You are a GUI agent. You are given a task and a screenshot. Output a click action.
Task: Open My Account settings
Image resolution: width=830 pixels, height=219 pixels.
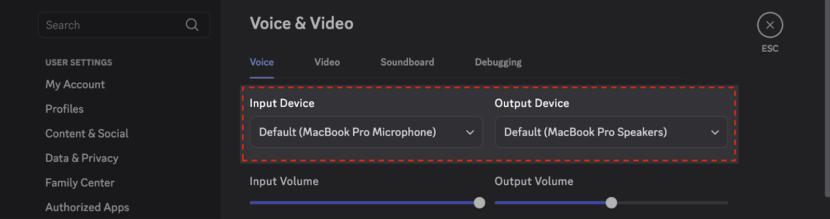point(75,84)
